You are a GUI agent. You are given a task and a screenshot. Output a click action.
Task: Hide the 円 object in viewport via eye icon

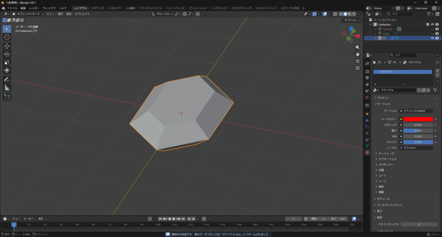(432, 38)
